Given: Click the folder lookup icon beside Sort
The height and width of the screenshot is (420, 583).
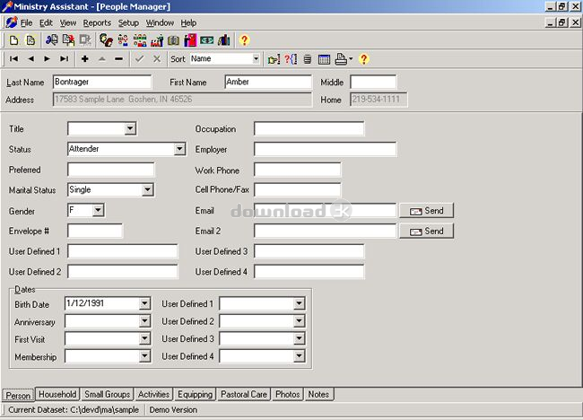Looking at the screenshot, I should tap(274, 59).
